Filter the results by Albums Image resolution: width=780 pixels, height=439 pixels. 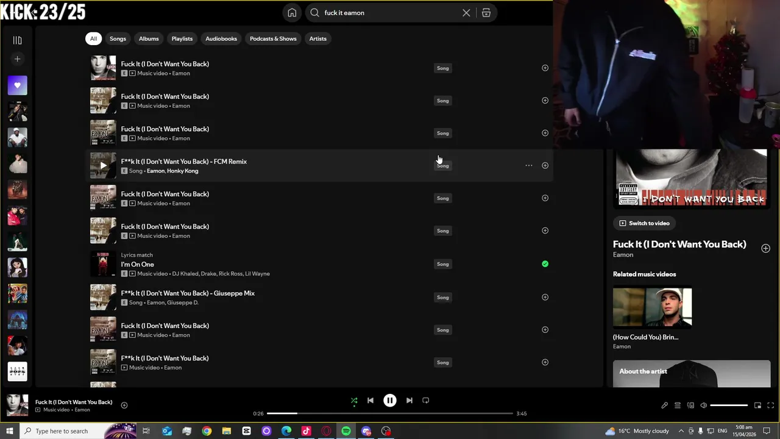(x=149, y=38)
